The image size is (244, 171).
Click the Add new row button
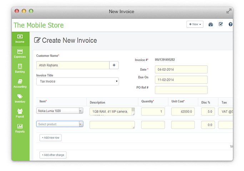pyautogui.click(x=50, y=137)
